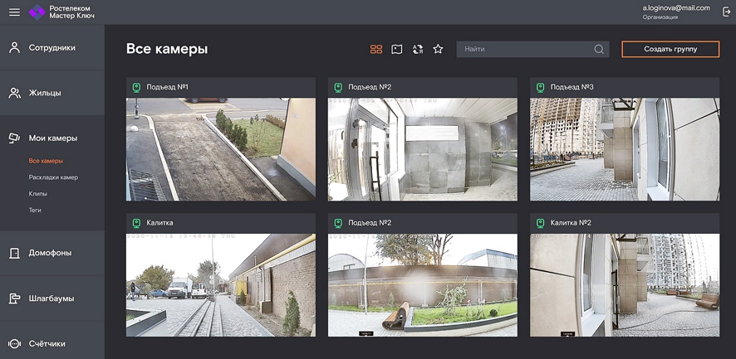Click the A-Я sort order icon
Screen dimensions: 736x359
point(418,50)
